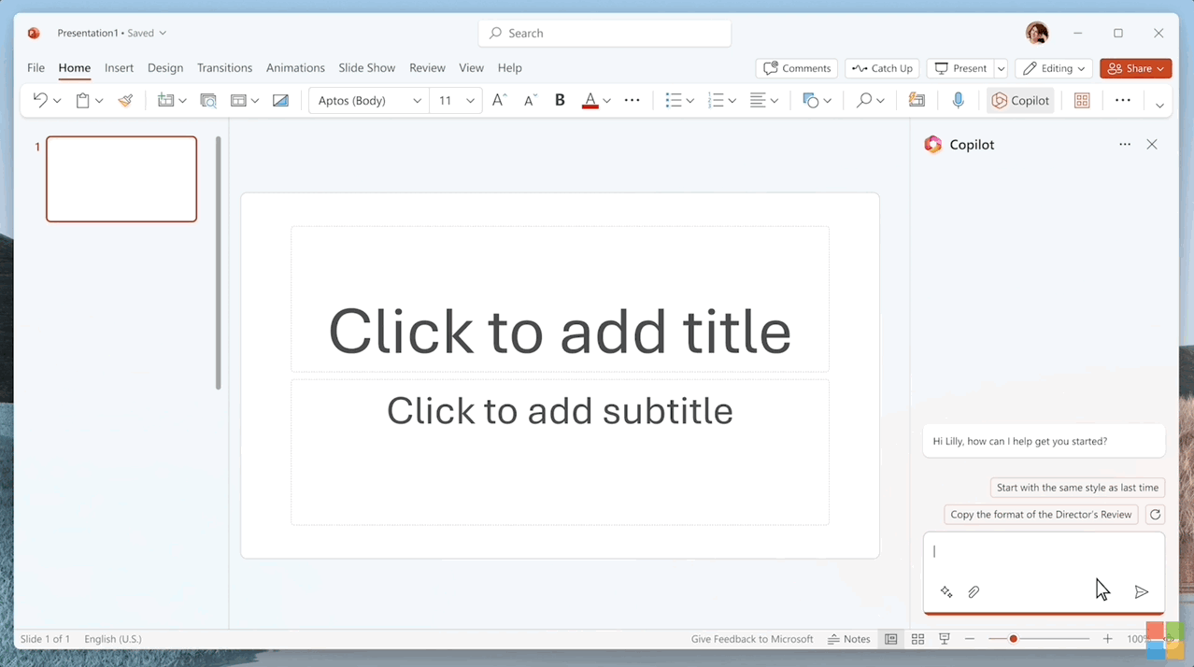This screenshot has height=667, width=1194.
Task: Choose 'Start with the same style as last time'
Action: 1077,488
